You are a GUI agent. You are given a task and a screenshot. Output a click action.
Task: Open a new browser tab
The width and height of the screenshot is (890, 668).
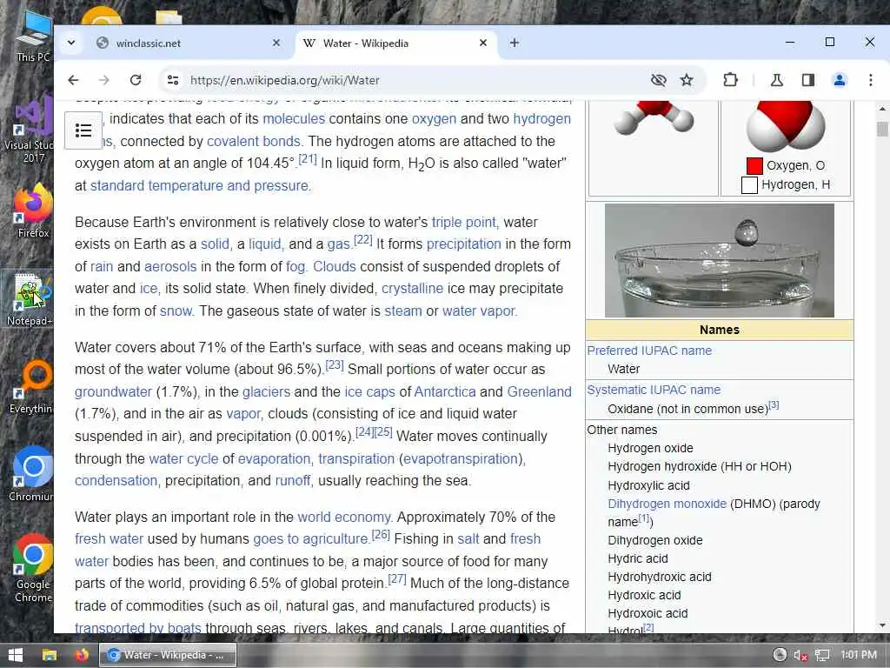click(515, 43)
